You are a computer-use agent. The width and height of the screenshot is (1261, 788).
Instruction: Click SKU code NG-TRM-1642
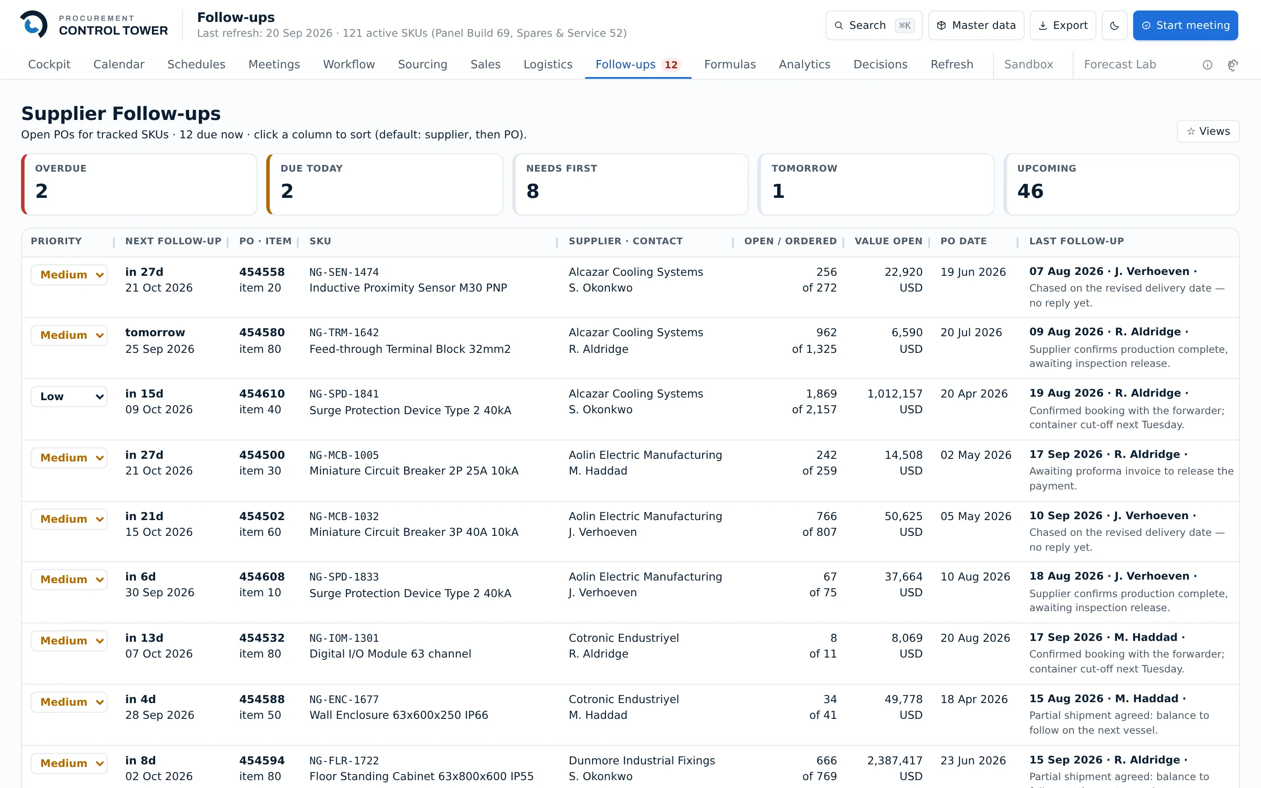coord(344,333)
